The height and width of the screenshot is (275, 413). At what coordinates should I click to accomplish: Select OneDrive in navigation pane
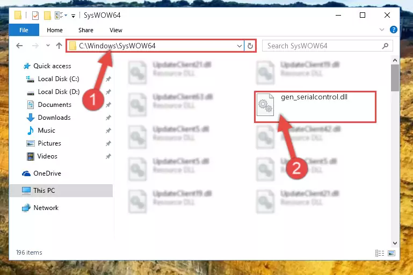pos(47,173)
